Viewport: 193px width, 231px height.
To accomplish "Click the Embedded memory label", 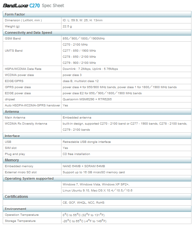I will [19, 166].
